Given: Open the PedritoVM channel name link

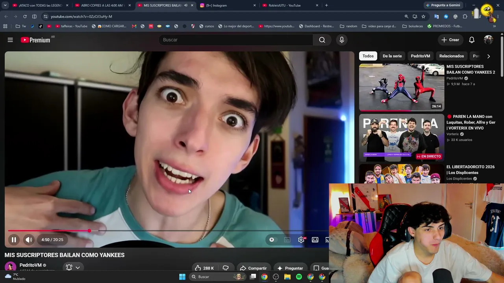Looking at the screenshot, I should [31, 265].
